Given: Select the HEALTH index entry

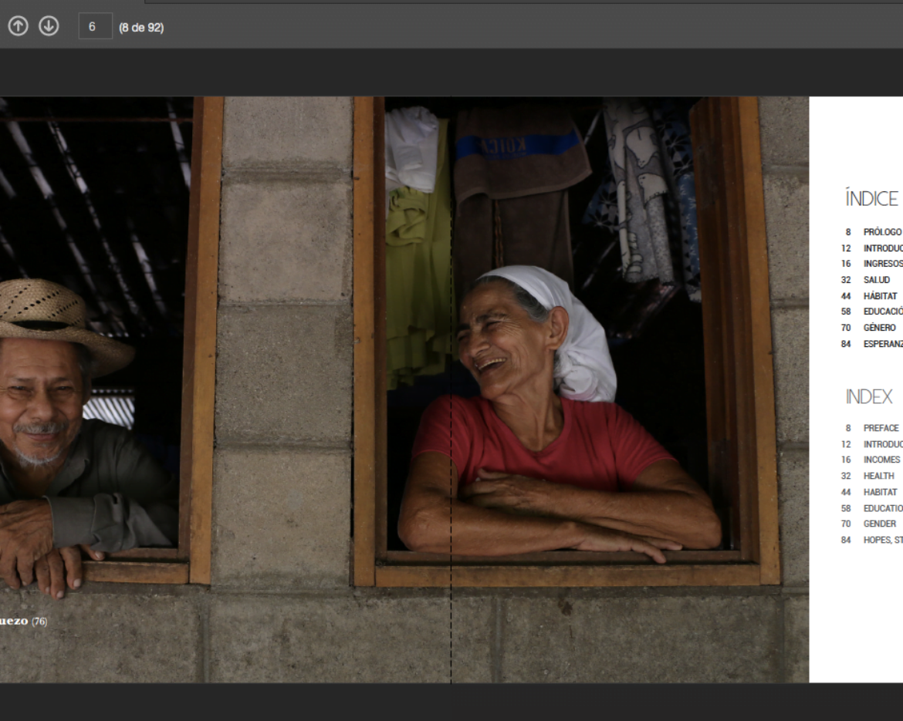Looking at the screenshot, I should (878, 476).
